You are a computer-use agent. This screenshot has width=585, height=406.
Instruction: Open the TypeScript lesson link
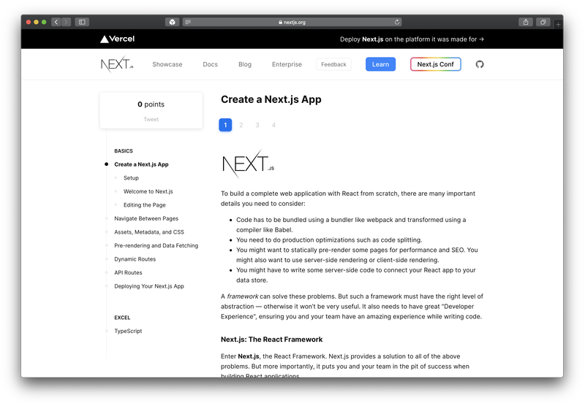pyautogui.click(x=128, y=331)
